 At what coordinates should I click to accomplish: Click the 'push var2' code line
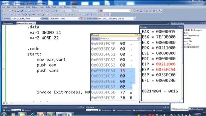click(48, 71)
